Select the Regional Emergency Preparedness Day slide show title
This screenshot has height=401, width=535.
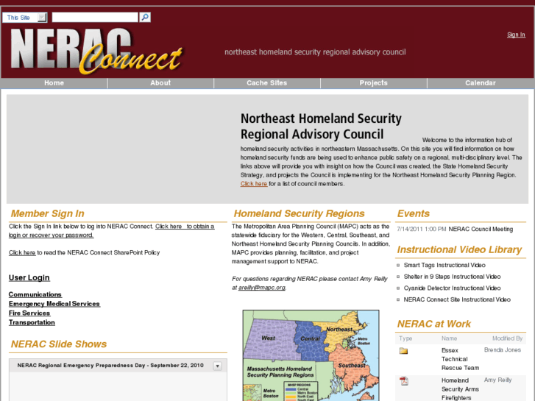110,365
